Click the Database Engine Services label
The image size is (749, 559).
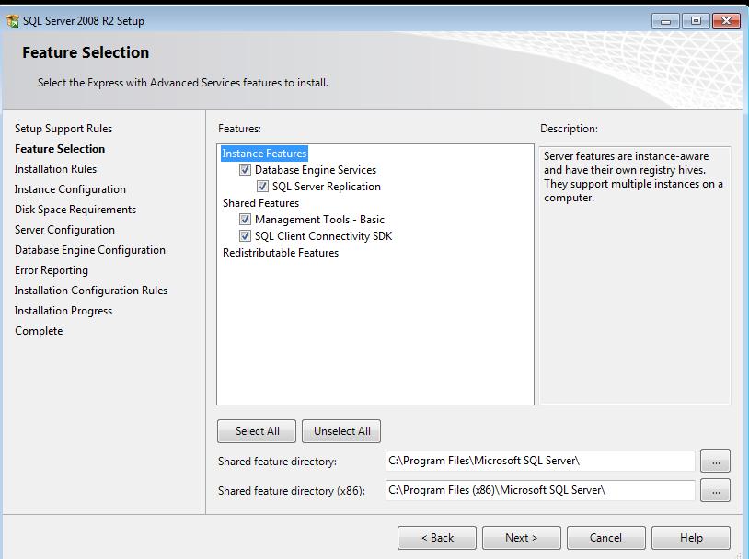[x=316, y=170]
